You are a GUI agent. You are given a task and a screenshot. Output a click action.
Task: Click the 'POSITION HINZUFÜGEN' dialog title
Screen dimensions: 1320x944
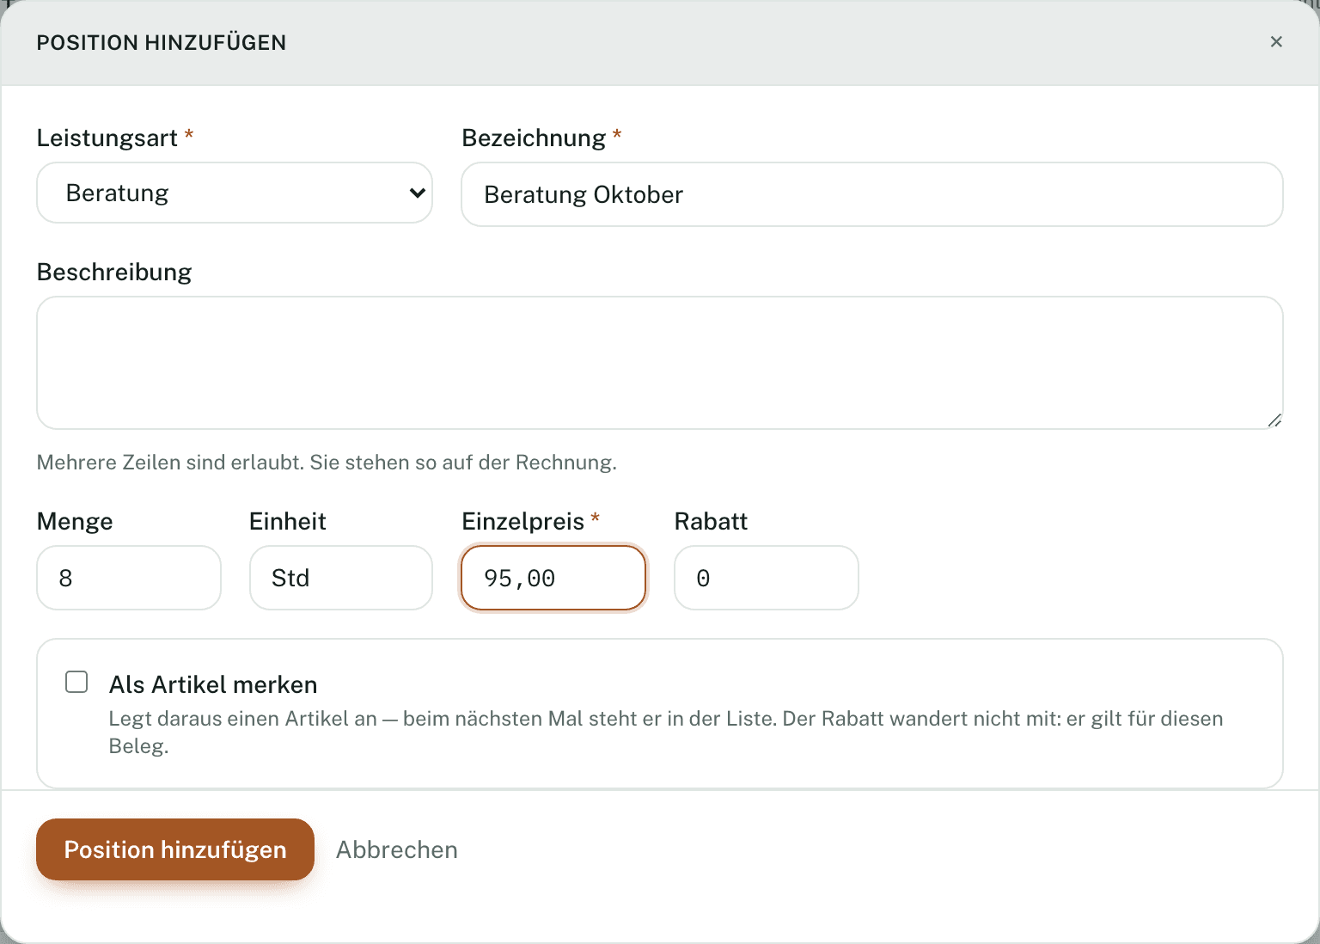click(x=162, y=43)
